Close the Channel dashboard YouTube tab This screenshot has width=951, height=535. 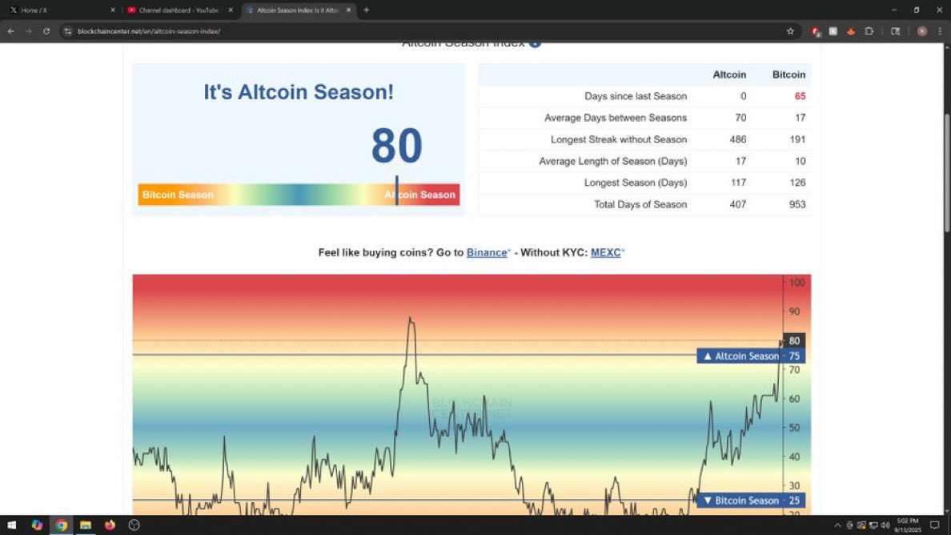tap(231, 10)
